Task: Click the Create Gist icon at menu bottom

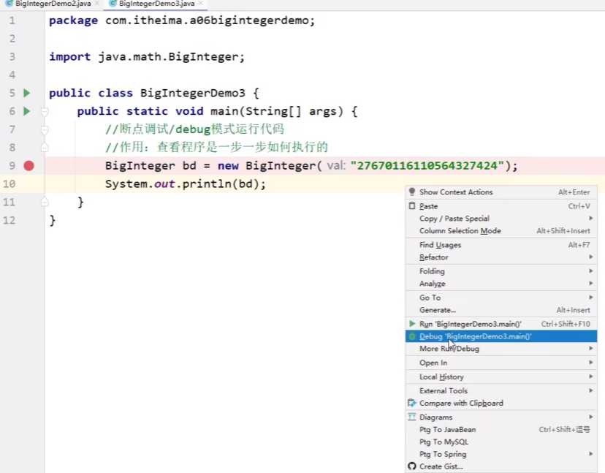Action: tap(413, 466)
